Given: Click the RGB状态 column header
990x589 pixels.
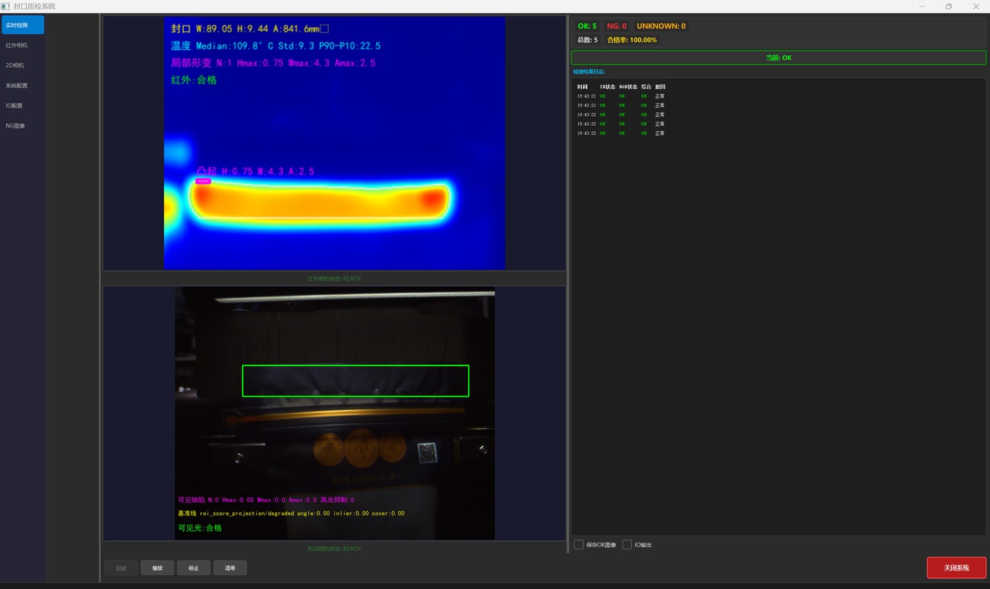Looking at the screenshot, I should pos(628,87).
